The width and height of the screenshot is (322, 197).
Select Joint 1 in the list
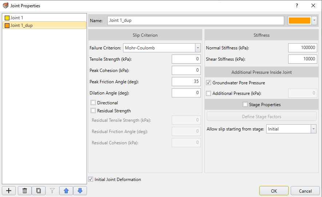click(x=44, y=18)
